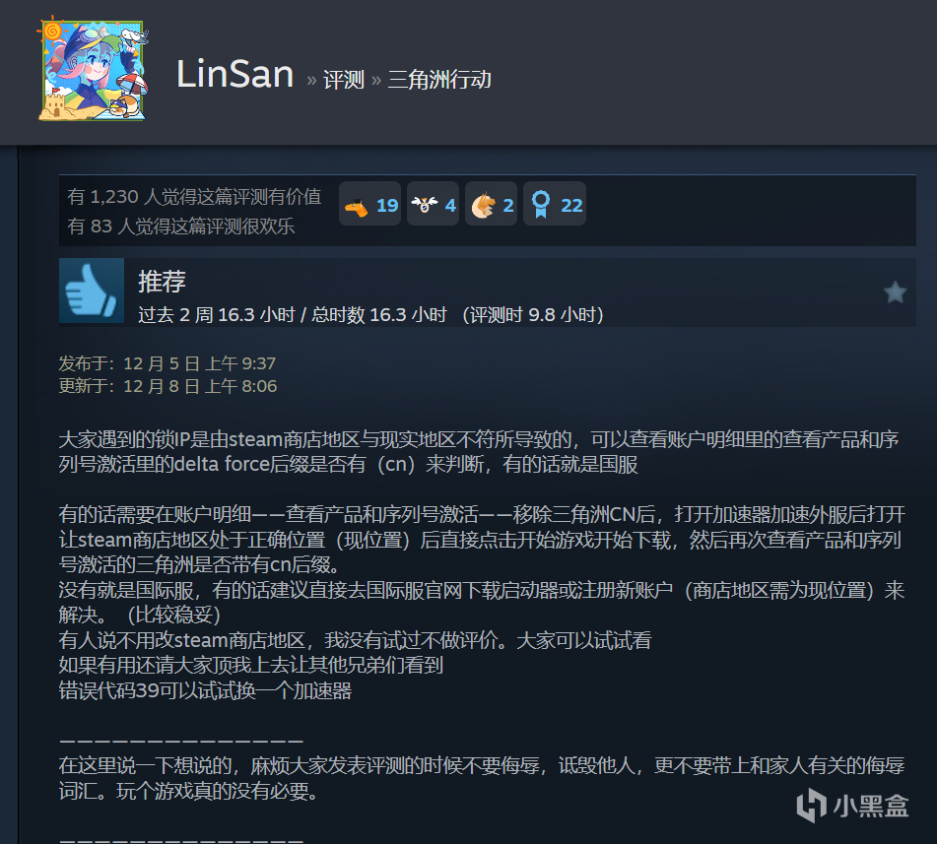This screenshot has height=844, width=937.
Task: Open the 三角洲行动 game breadcrumb
Action: [x=439, y=80]
